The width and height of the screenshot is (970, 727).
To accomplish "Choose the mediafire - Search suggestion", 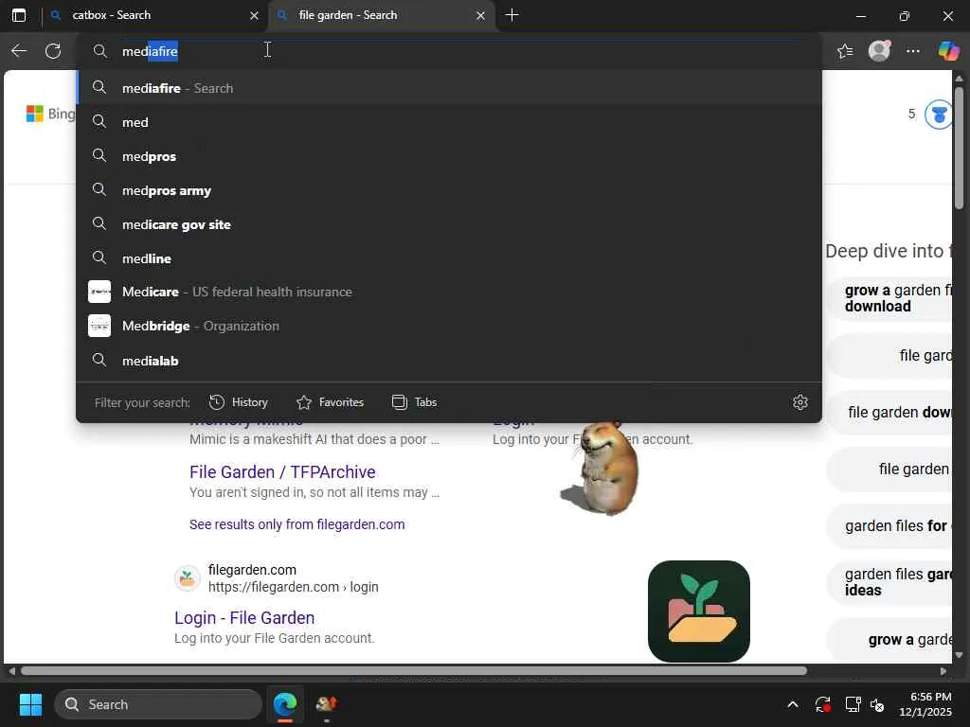I will pyautogui.click(x=449, y=88).
